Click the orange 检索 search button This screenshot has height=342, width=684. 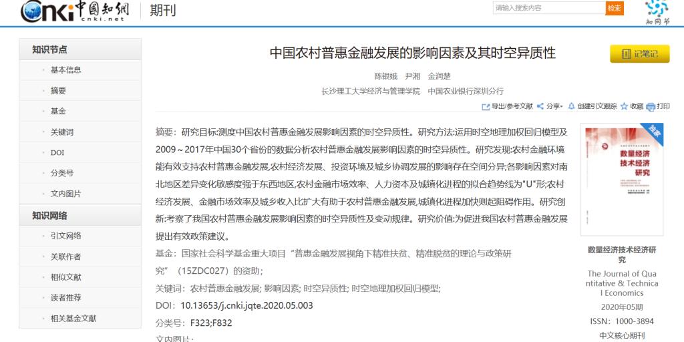[x=615, y=8]
